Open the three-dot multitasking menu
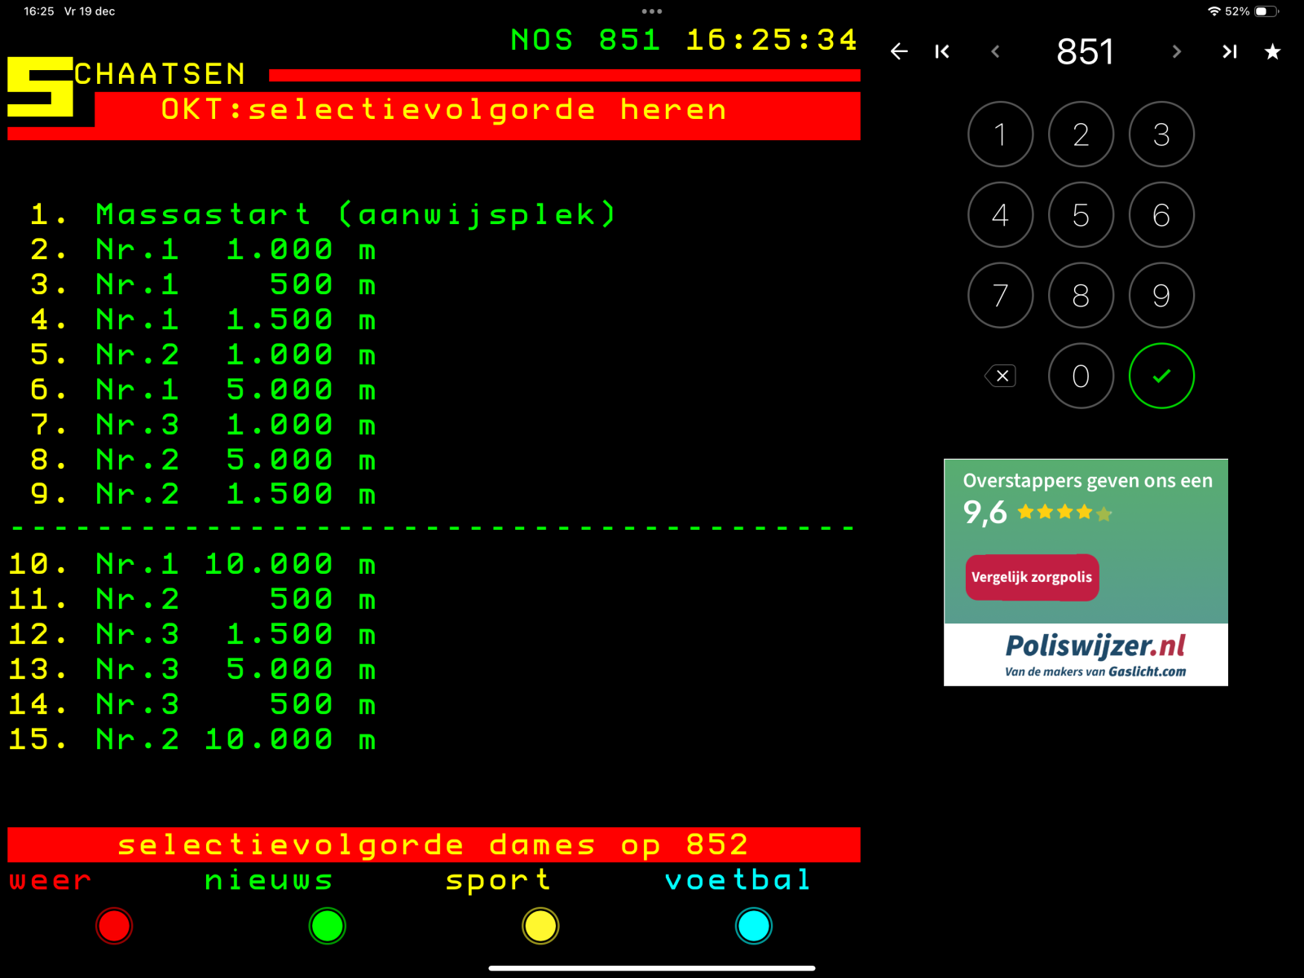The image size is (1304, 978). 652,11
